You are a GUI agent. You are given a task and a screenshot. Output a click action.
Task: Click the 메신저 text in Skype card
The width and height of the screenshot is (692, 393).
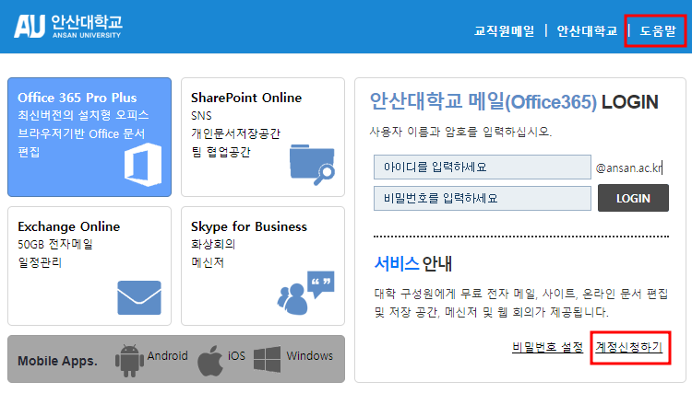coord(208,262)
